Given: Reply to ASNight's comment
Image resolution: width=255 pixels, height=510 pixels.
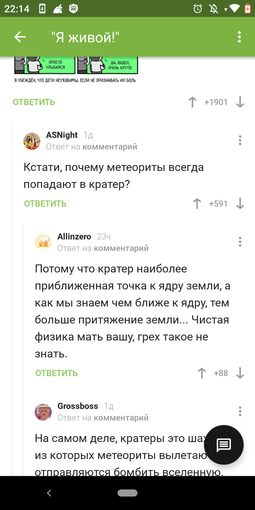Looking at the screenshot, I should pos(45,204).
